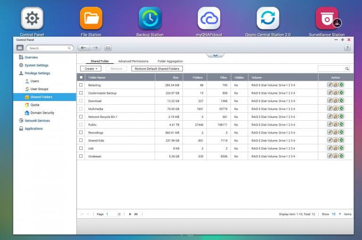
Task: Click Restore Default Shared Folders button
Action: click(x=157, y=69)
